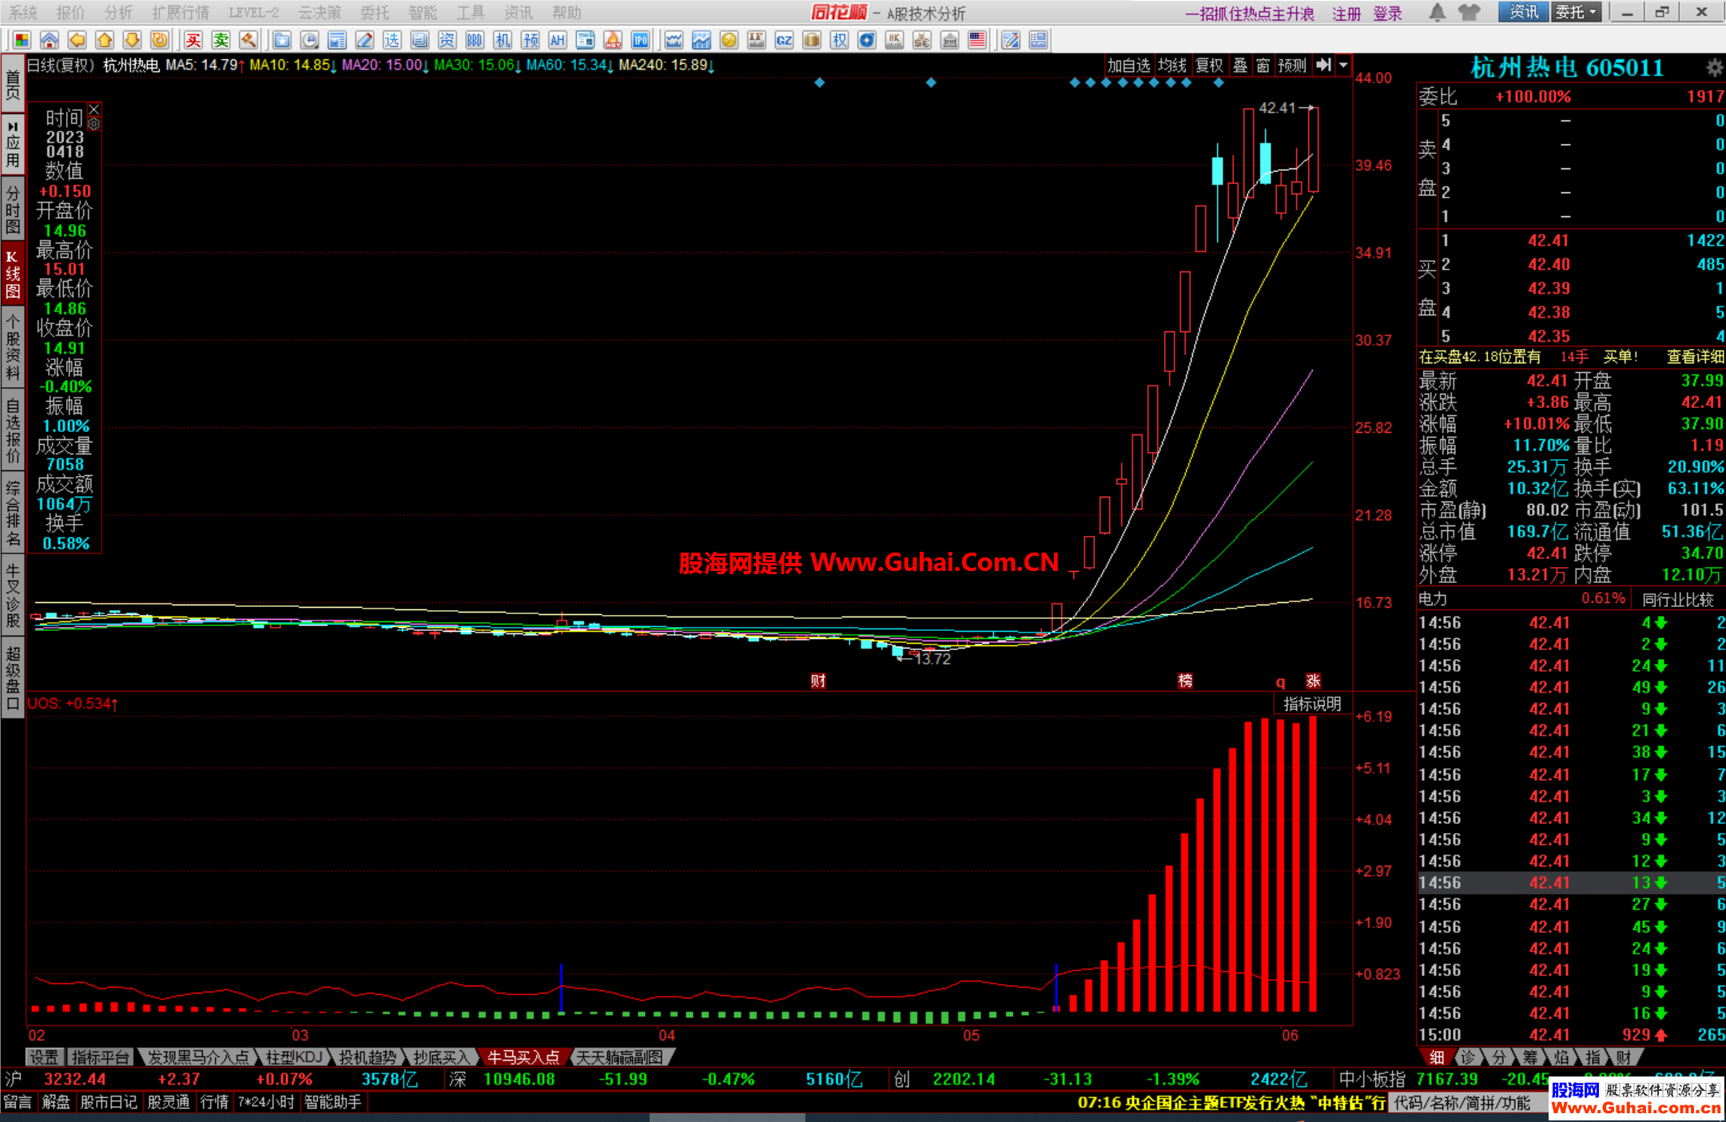Focus the 代码/名称/简拼/功能 input box
The image size is (1726, 1122).
click(1469, 1103)
